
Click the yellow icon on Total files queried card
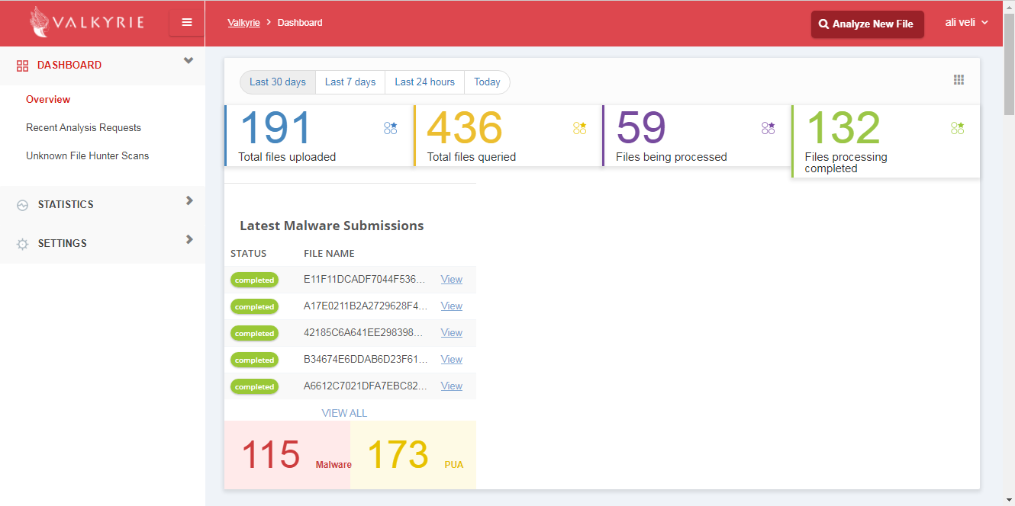580,128
